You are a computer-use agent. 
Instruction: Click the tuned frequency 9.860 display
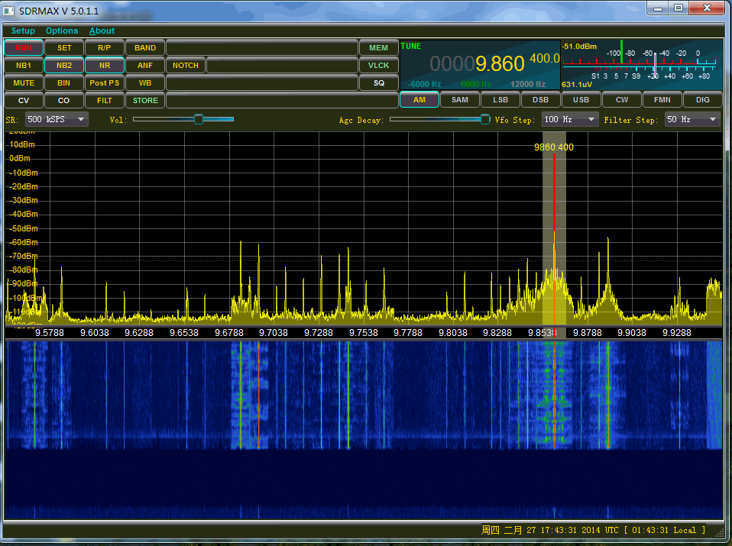[x=500, y=64]
